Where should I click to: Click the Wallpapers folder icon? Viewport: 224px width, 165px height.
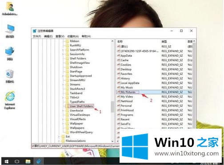click(x=67, y=128)
